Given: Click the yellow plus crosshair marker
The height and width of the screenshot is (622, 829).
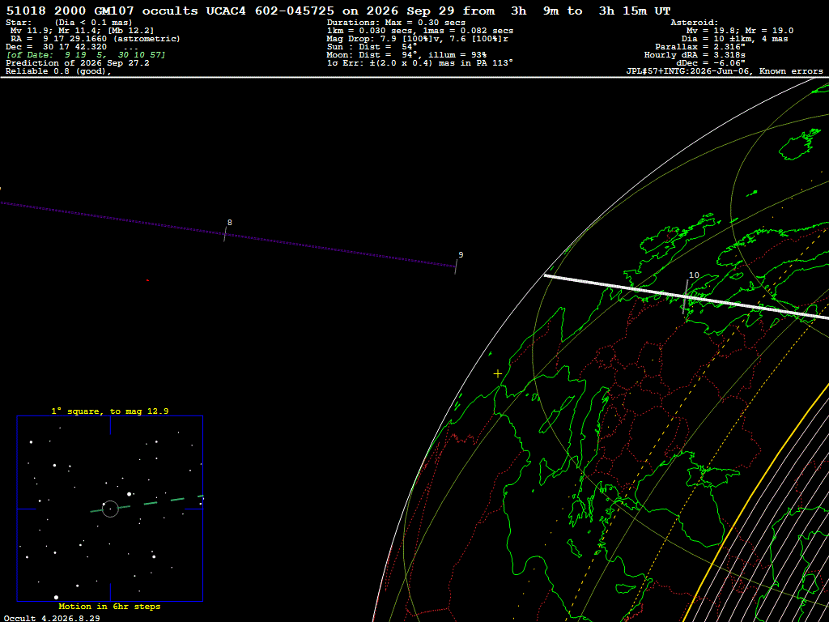Looking at the screenshot, I should 498,374.
